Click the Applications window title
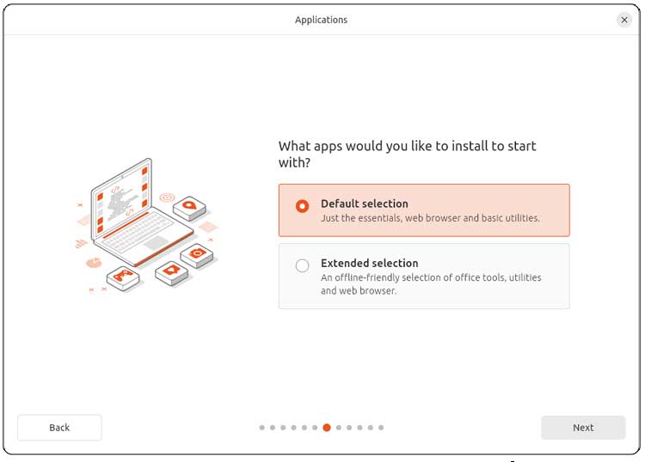 point(321,20)
